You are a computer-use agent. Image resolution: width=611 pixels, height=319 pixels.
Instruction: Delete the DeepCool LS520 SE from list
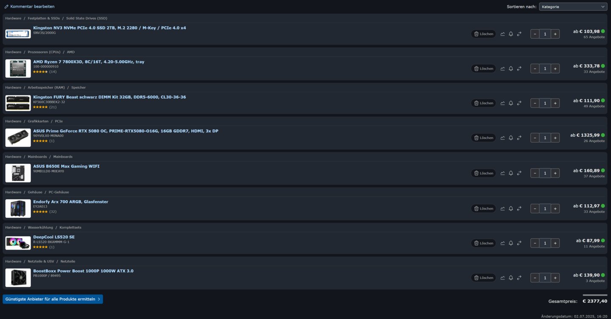(x=483, y=243)
